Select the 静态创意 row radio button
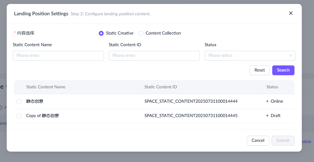This screenshot has height=162, width=314. 19,101
